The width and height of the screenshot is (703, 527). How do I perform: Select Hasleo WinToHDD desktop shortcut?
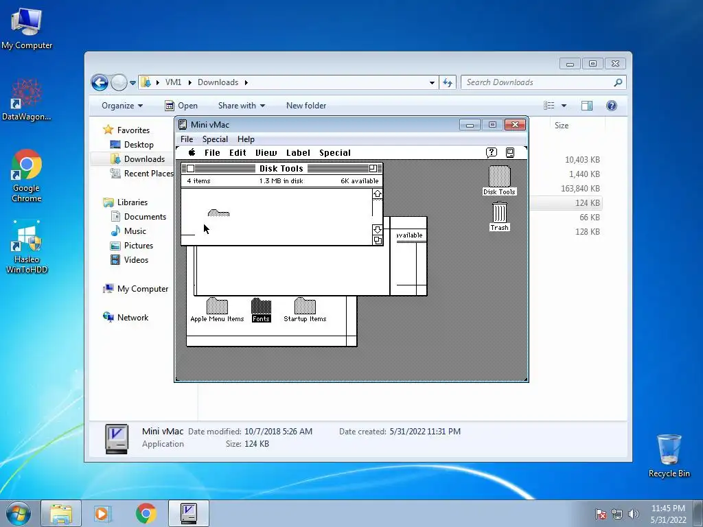[27, 247]
